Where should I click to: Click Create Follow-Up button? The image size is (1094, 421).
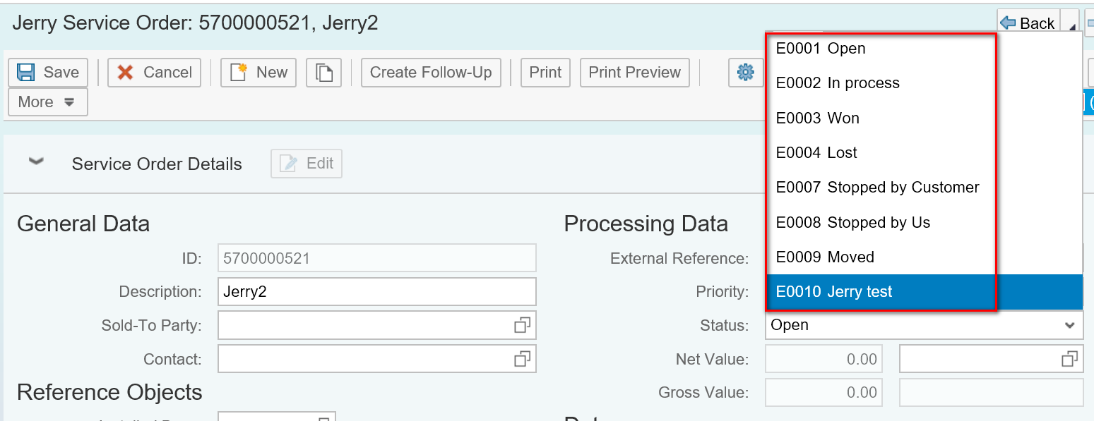tap(431, 73)
